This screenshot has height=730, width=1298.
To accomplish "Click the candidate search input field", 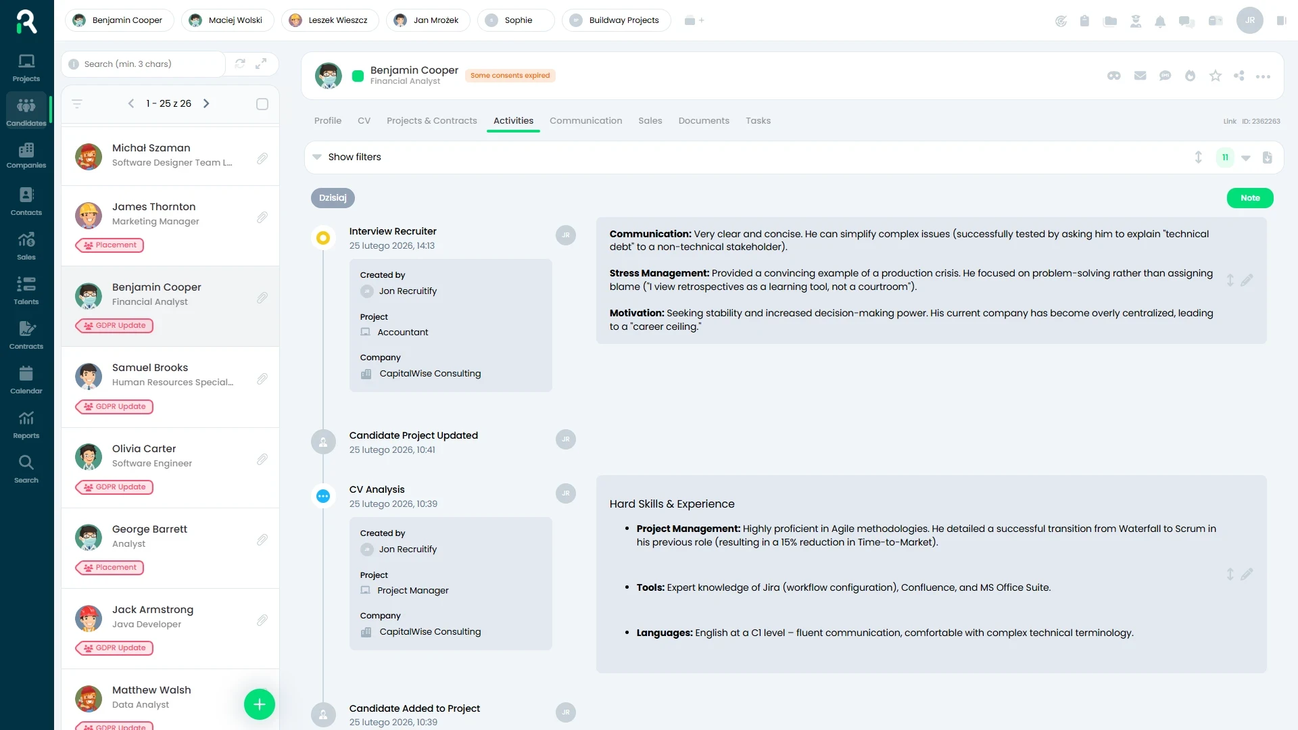I will pos(145,64).
